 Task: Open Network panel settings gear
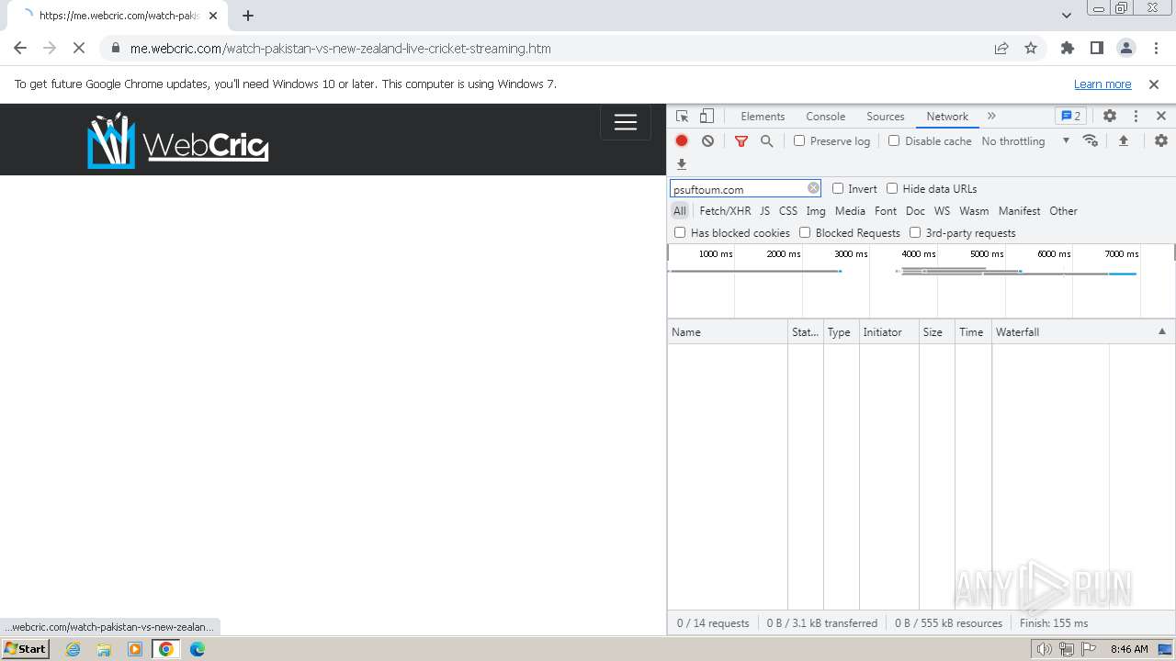click(x=1161, y=140)
